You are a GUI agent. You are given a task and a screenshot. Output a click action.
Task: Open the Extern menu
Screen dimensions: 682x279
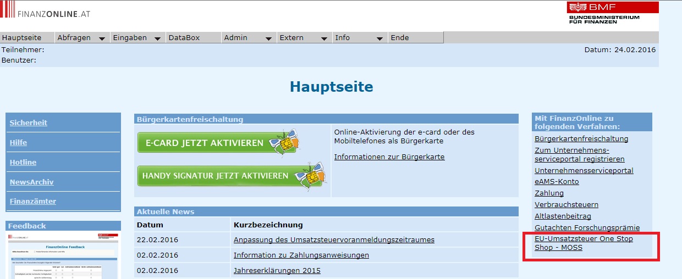coord(291,37)
